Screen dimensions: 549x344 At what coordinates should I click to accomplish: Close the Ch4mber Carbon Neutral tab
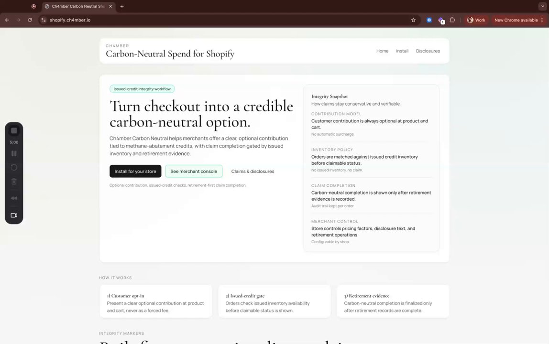(x=110, y=6)
